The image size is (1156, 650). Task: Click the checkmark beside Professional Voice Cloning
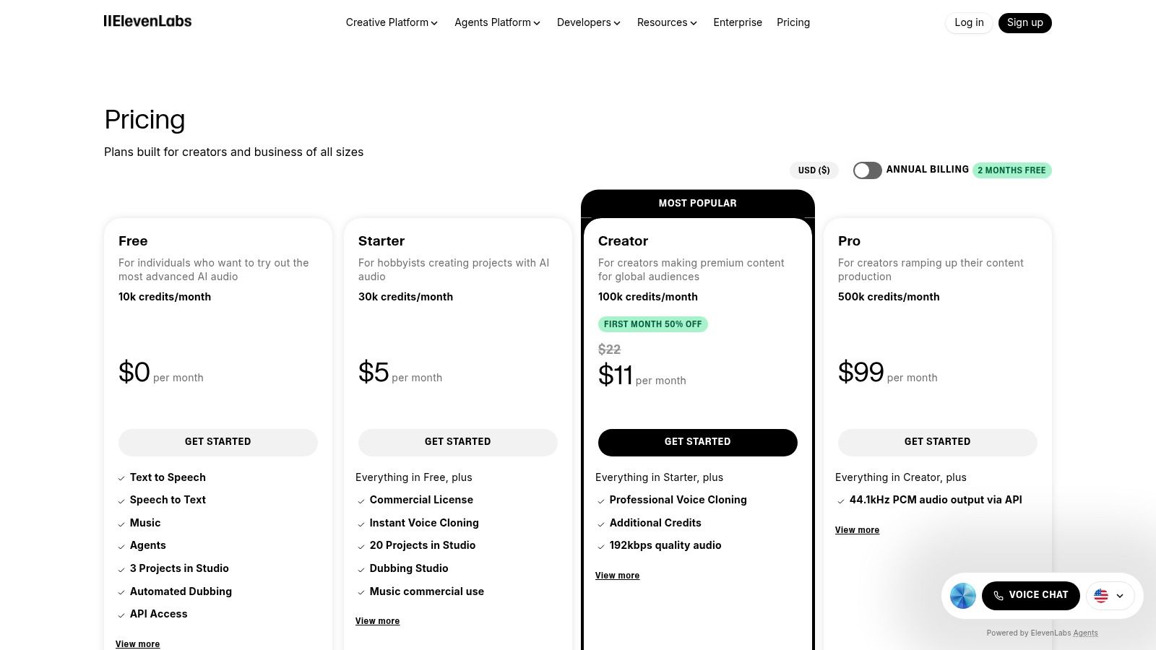click(601, 500)
